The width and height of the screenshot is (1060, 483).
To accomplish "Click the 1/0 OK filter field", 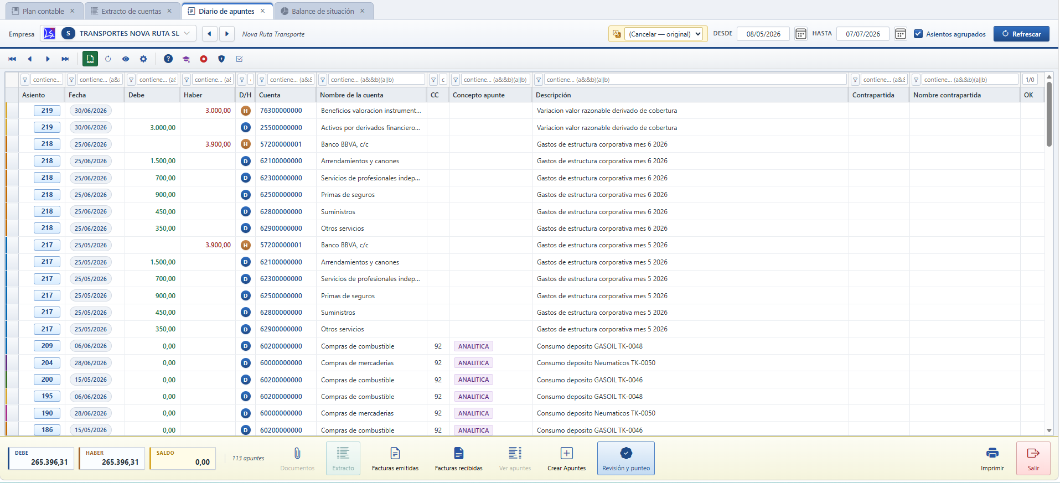I will pyautogui.click(x=1030, y=80).
